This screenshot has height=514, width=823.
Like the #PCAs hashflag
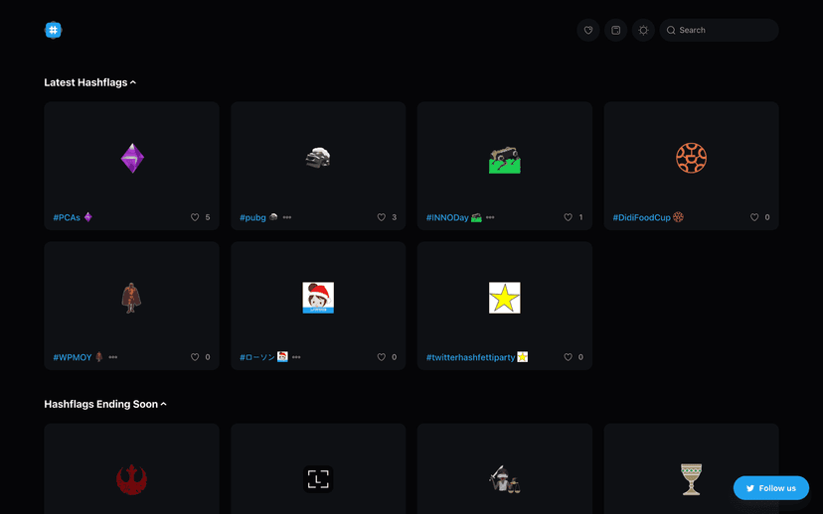pos(195,217)
